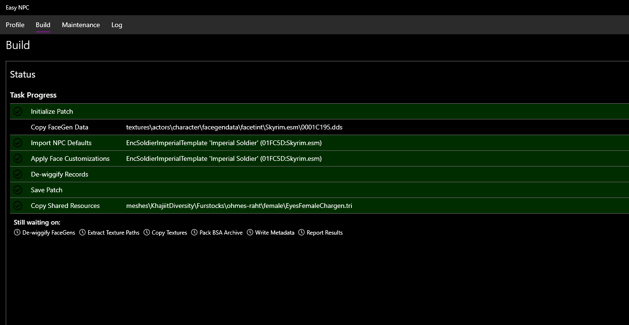Click the checkmark icon beside Initialize Patch

click(x=18, y=111)
